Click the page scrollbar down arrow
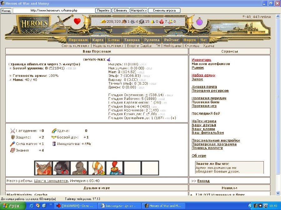281x210 pixels. (x=278, y=193)
